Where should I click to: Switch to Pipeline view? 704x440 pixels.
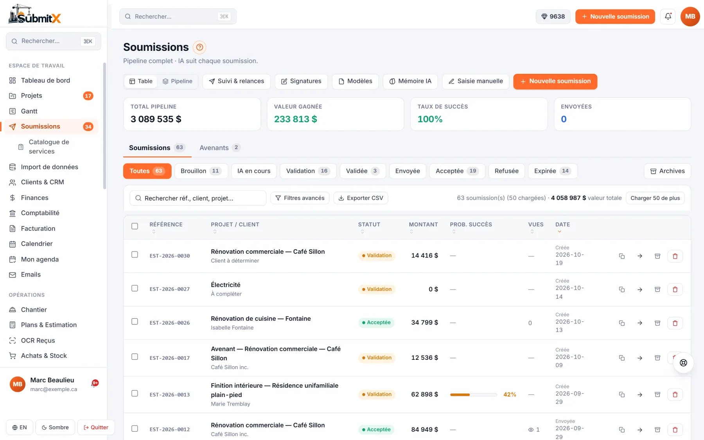coord(178,81)
